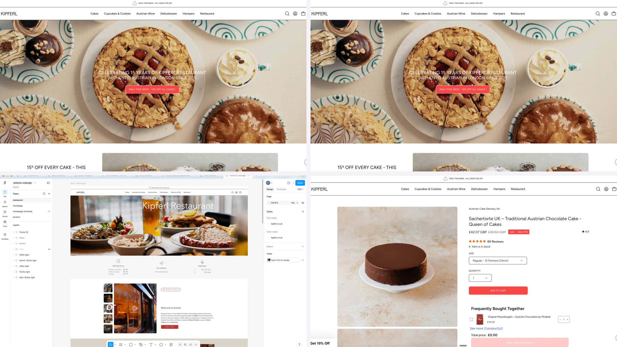Screen dimensions: 617x347
Task: Click the Present play icon in Figma
Action: click(x=289, y=183)
